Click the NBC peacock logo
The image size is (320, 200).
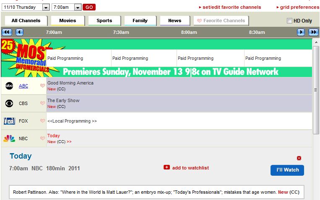pyautogui.click(x=9, y=138)
